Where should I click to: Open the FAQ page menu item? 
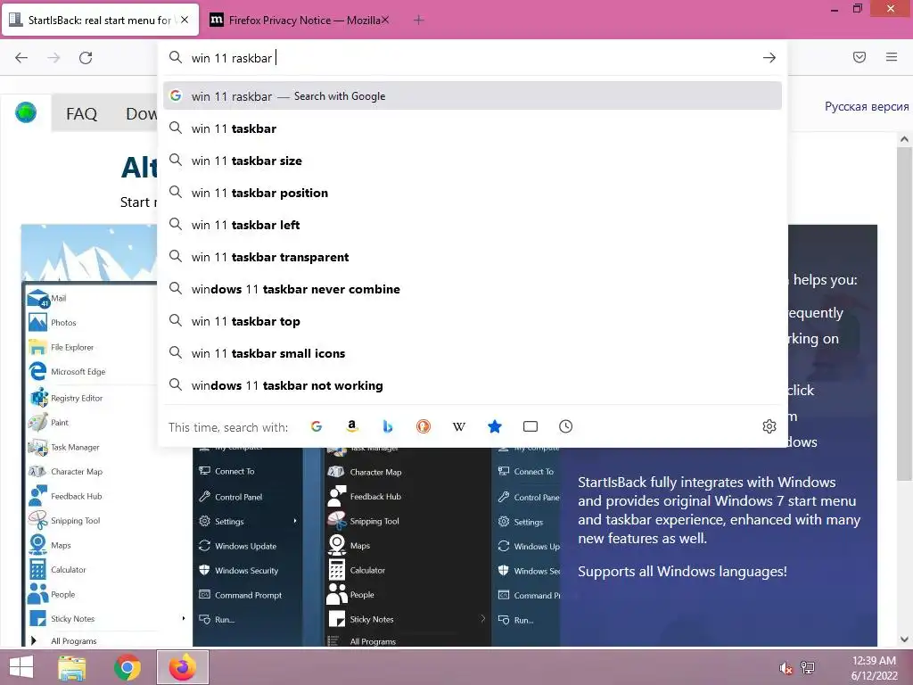pos(81,113)
